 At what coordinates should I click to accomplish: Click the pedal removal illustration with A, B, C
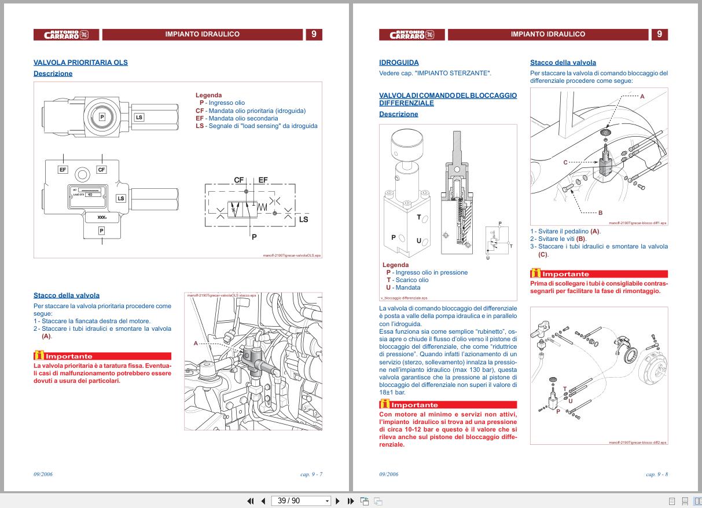click(x=599, y=156)
